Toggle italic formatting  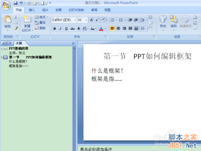point(60,29)
